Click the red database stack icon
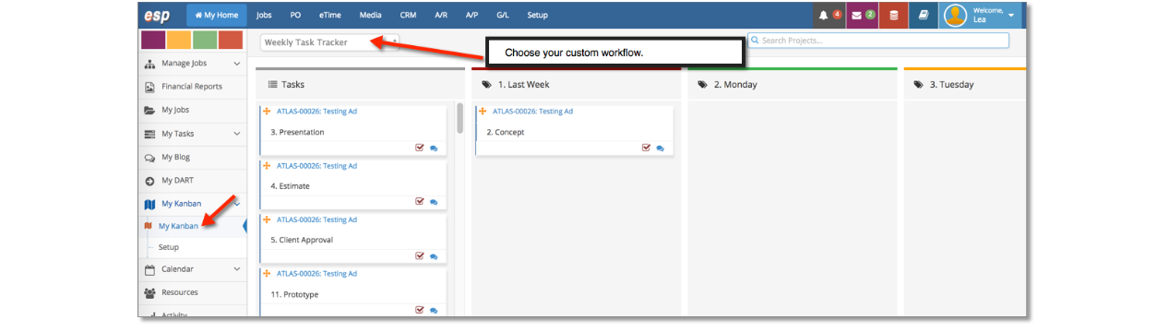1169x332 pixels. (893, 16)
